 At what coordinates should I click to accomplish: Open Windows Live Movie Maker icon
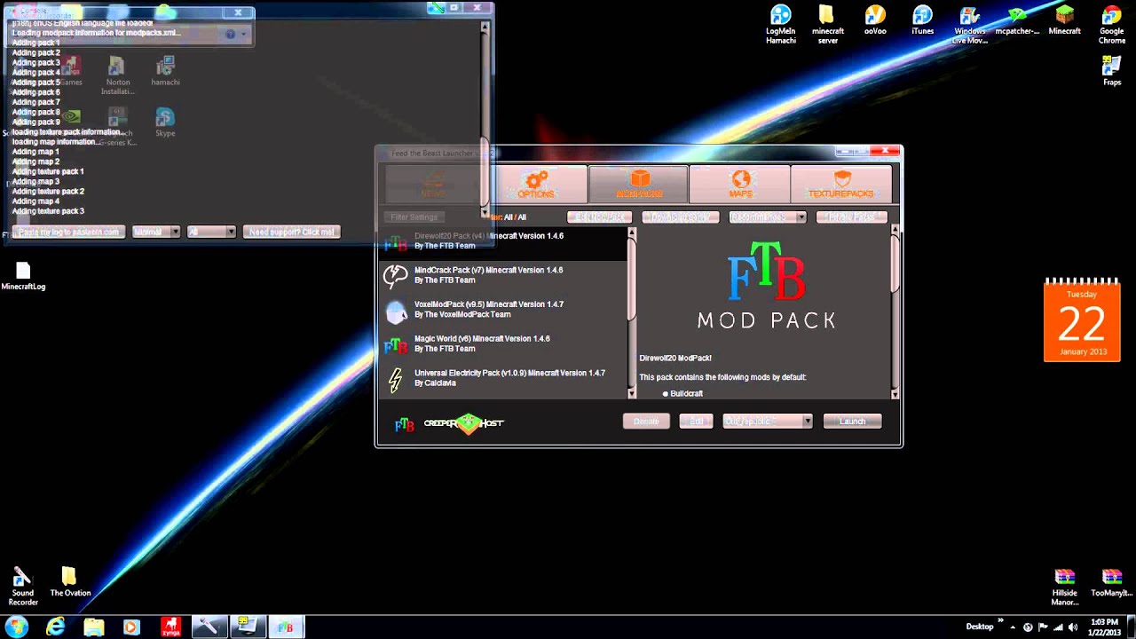tap(969, 25)
